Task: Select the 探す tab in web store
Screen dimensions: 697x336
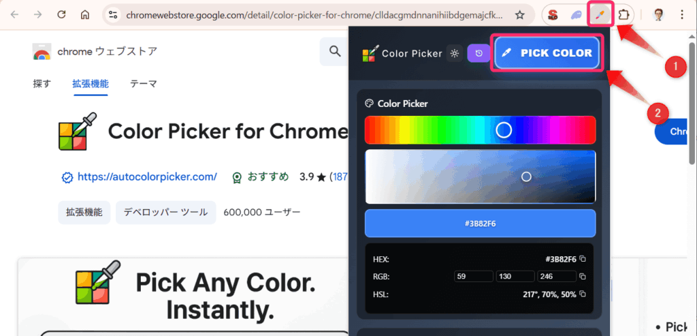Action: pyautogui.click(x=42, y=84)
